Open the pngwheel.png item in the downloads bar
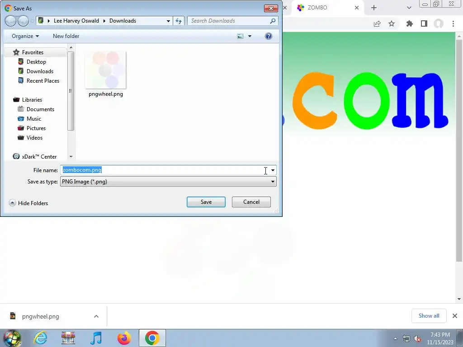This screenshot has height=347, width=463. 40,316
